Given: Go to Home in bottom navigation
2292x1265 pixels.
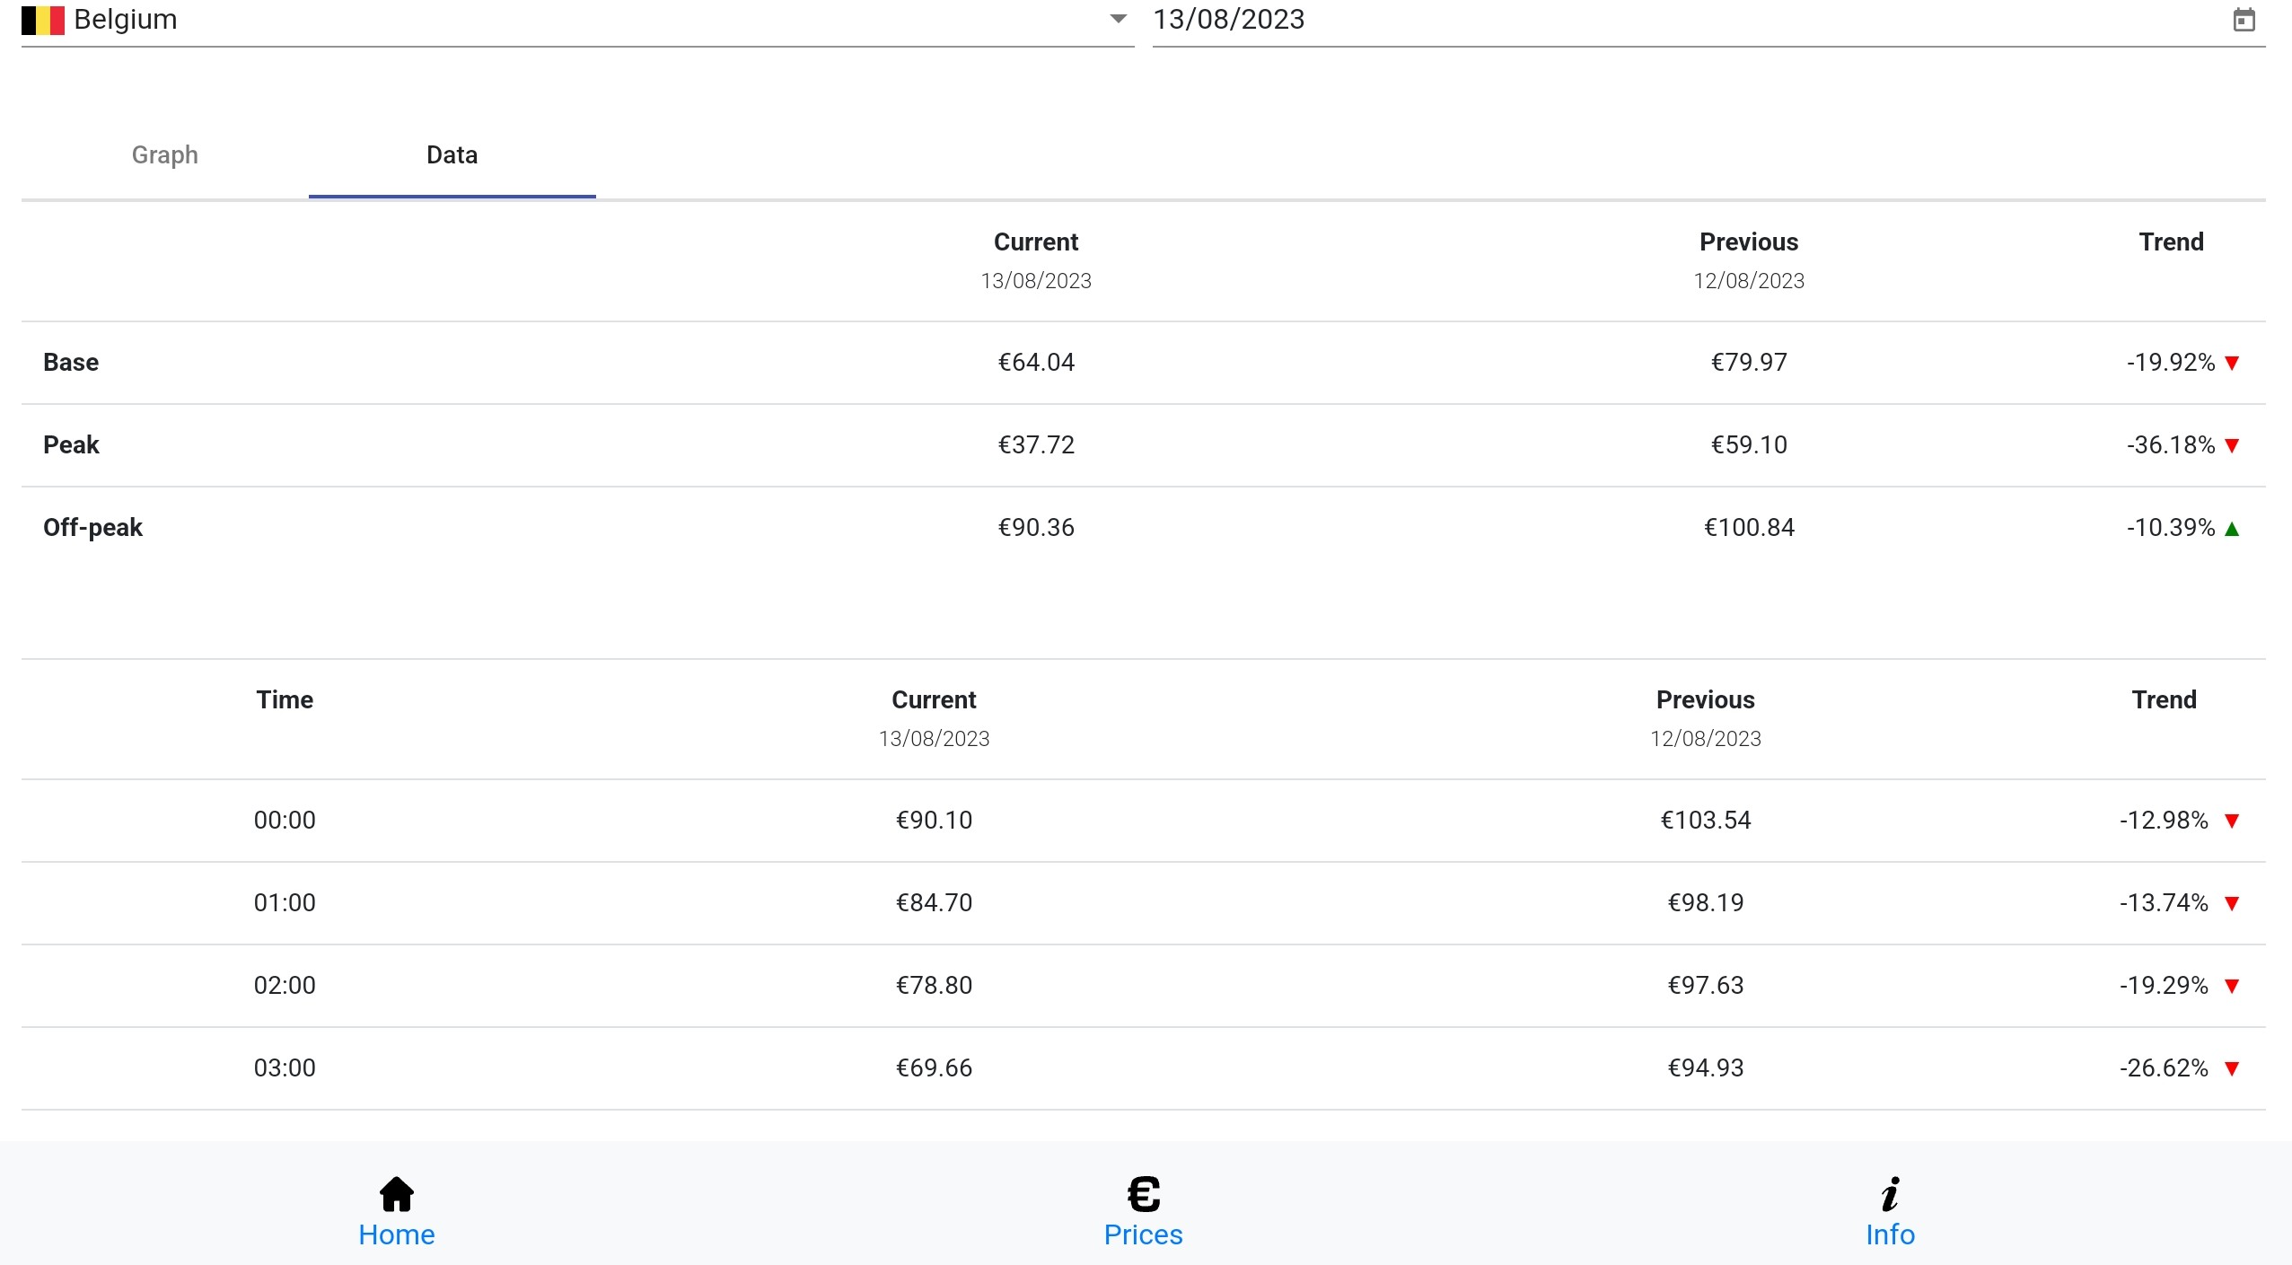Looking at the screenshot, I should (396, 1234).
